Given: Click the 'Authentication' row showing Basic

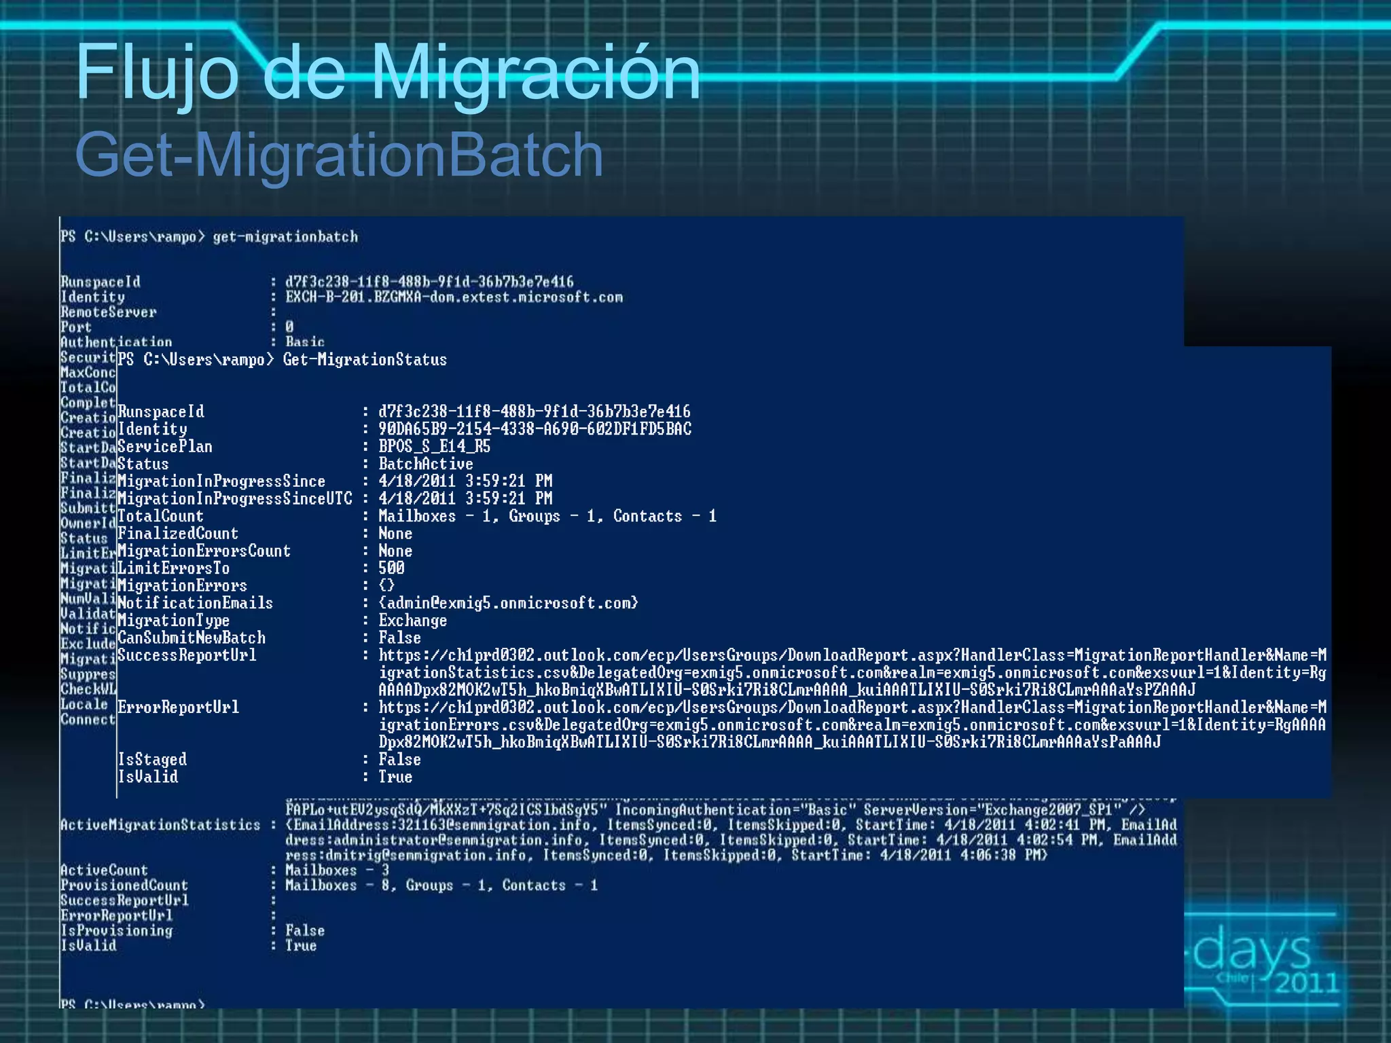Looking at the screenshot, I should click(x=193, y=342).
